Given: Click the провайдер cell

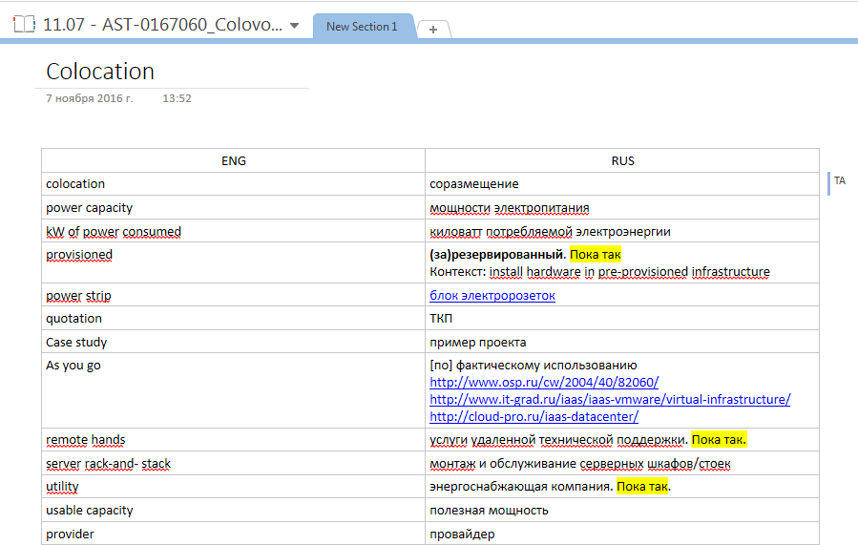Looking at the screenshot, I should (622, 534).
